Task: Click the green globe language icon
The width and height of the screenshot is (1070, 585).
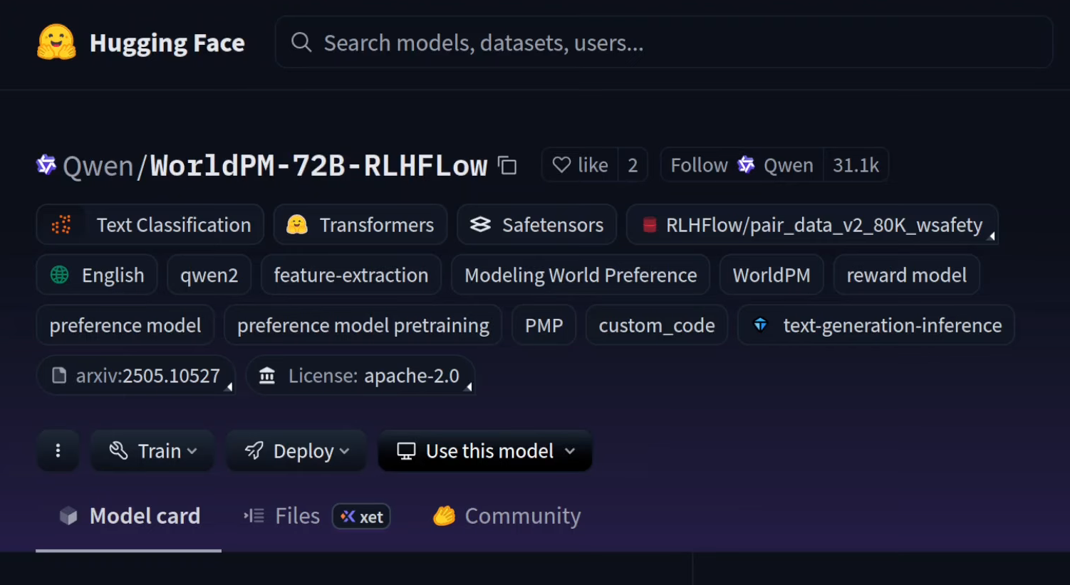Action: (x=60, y=275)
